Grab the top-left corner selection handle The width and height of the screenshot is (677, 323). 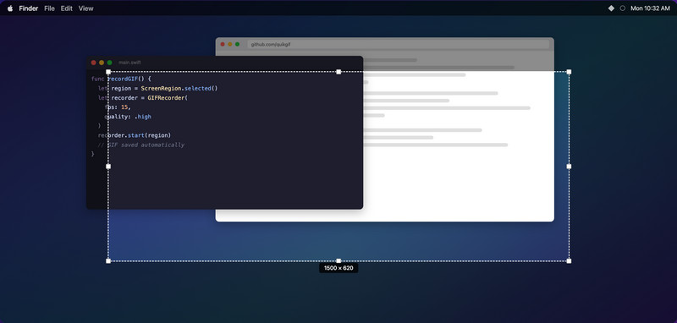(x=108, y=72)
